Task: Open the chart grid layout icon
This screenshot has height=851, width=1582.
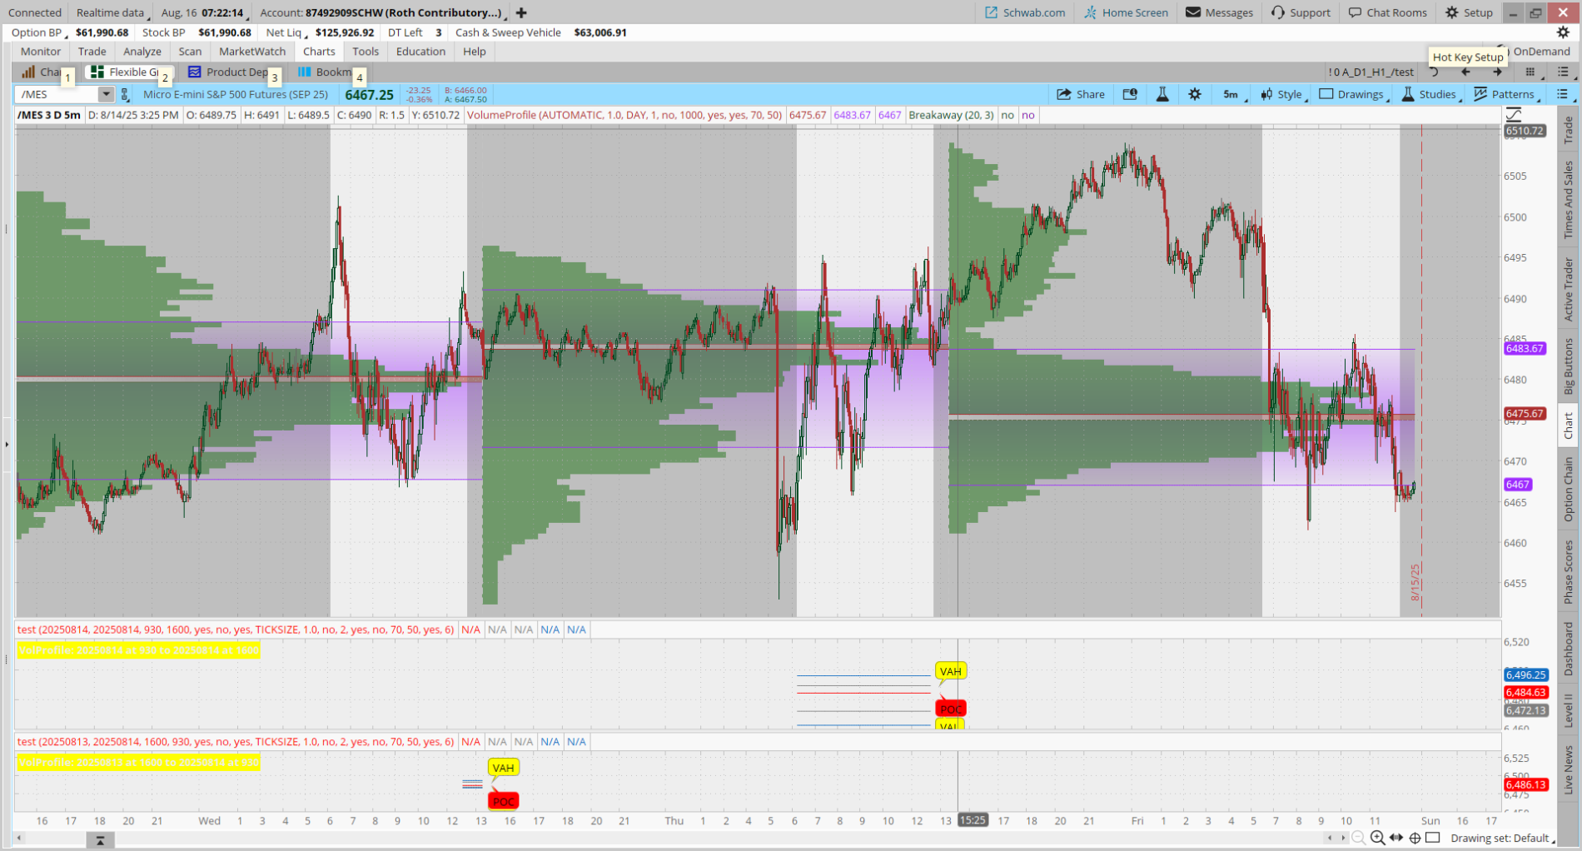Action: tap(1530, 72)
